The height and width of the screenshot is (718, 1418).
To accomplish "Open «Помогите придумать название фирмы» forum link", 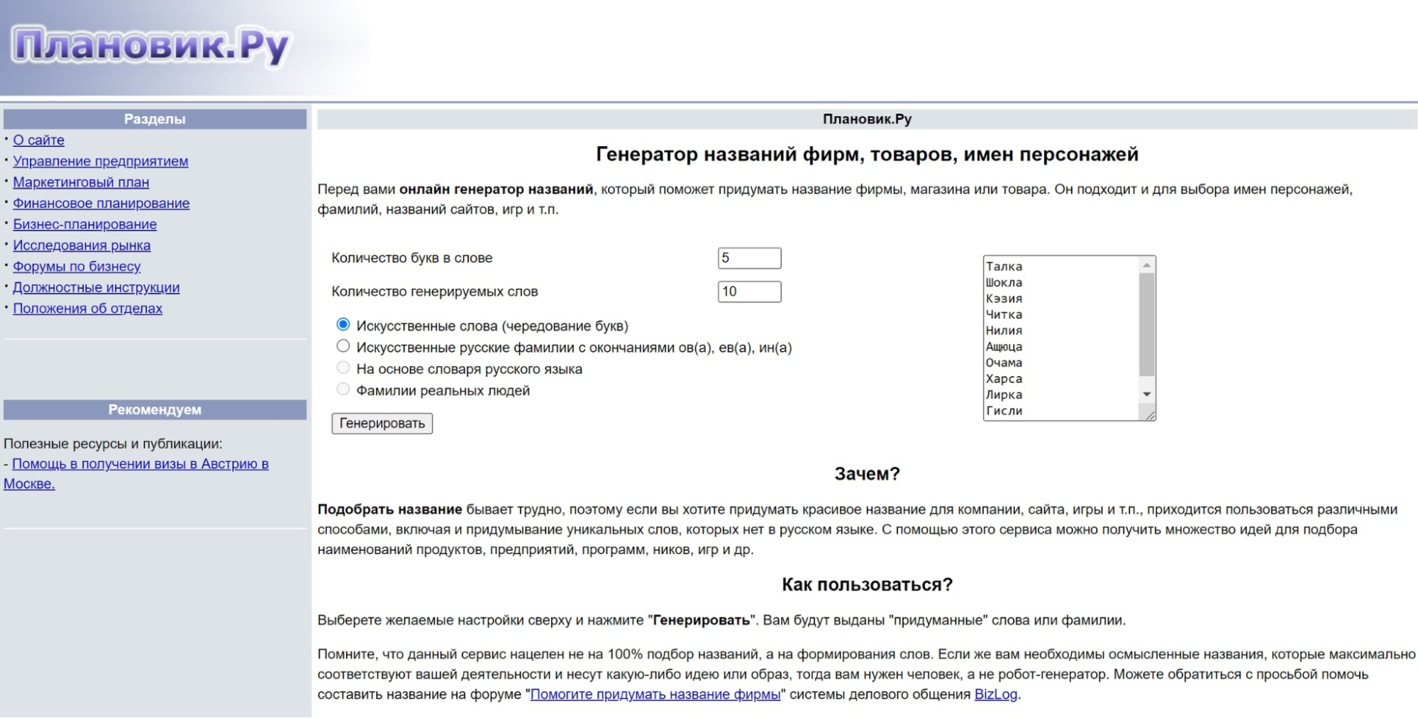I will click(x=655, y=695).
